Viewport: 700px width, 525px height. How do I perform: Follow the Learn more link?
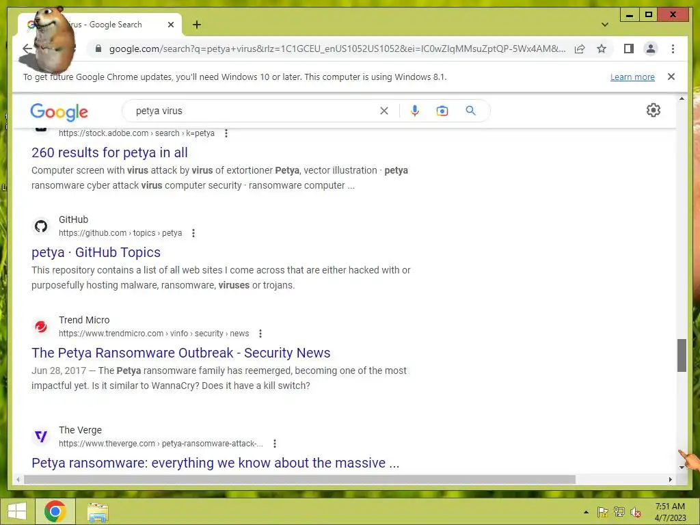(x=632, y=77)
